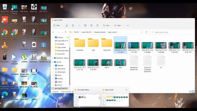
Task: Open the Sort dropdown menu
Action: [x=107, y=25]
